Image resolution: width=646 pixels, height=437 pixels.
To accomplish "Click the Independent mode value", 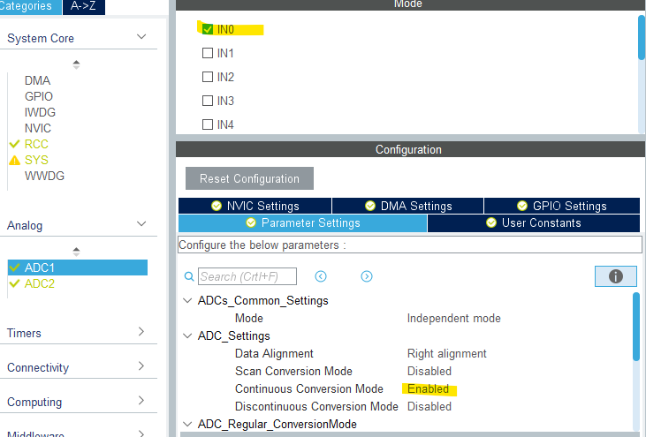I will [454, 319].
